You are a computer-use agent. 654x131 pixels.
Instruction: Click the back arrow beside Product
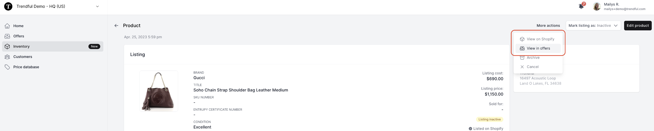116,26
